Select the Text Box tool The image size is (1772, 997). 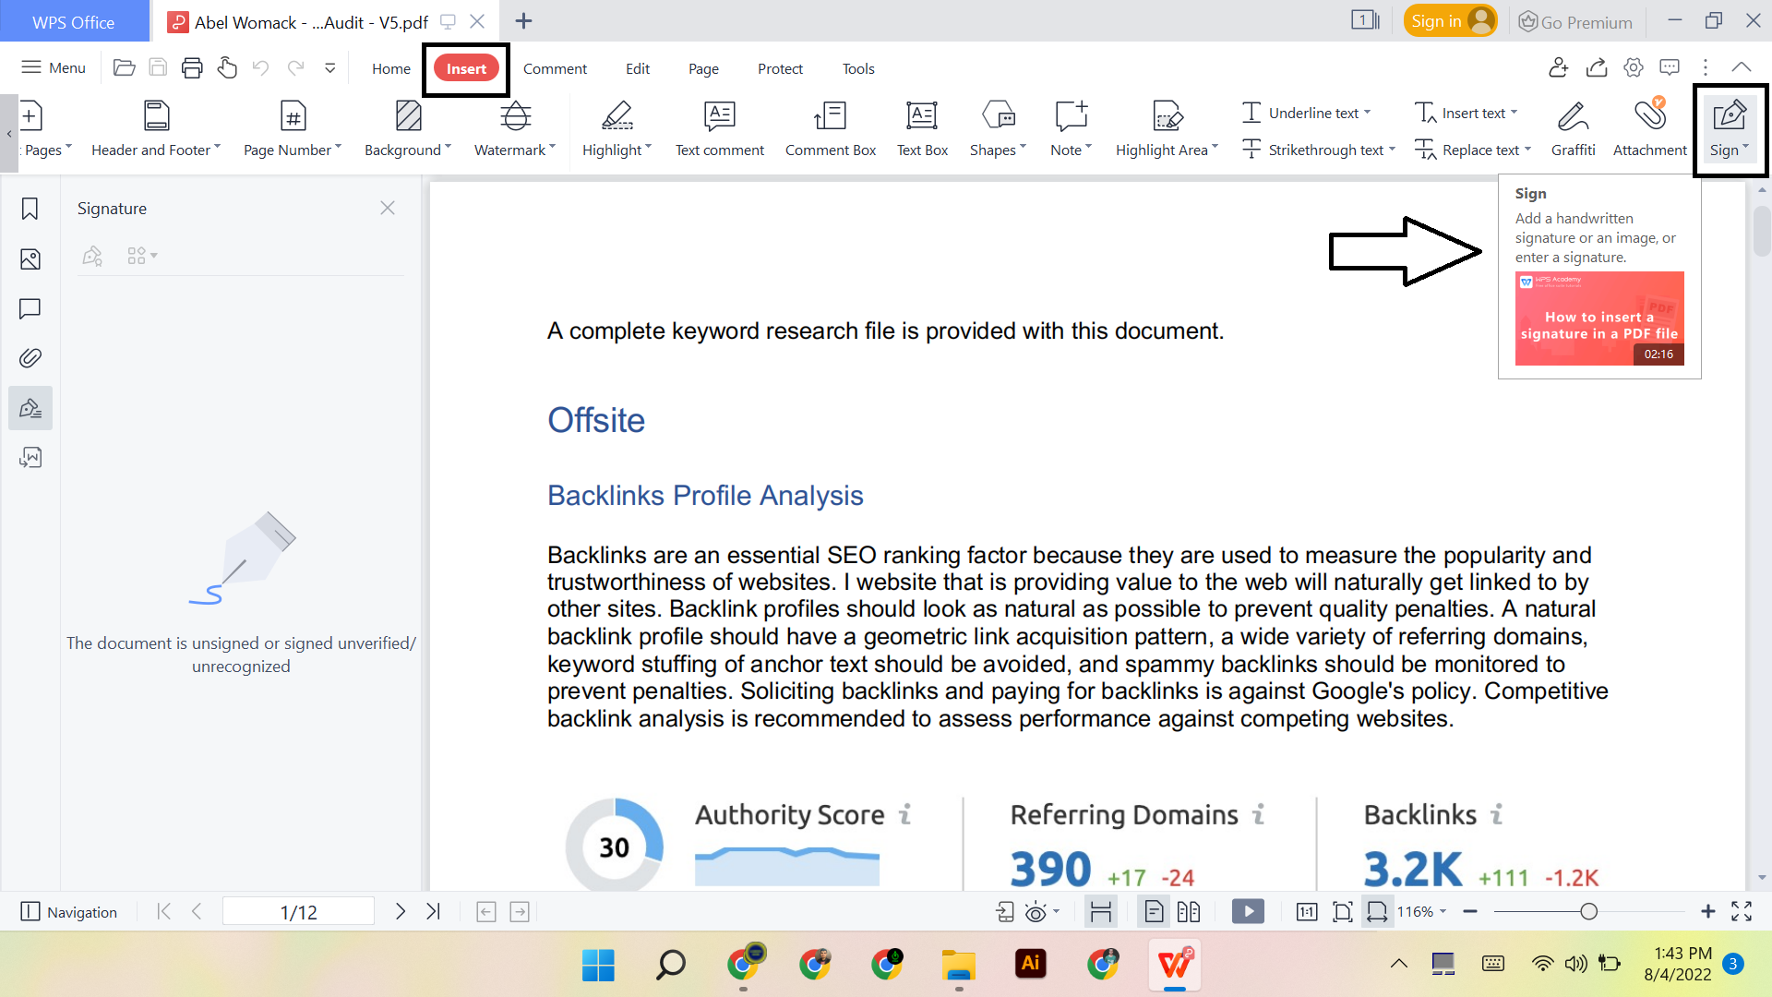point(922,127)
